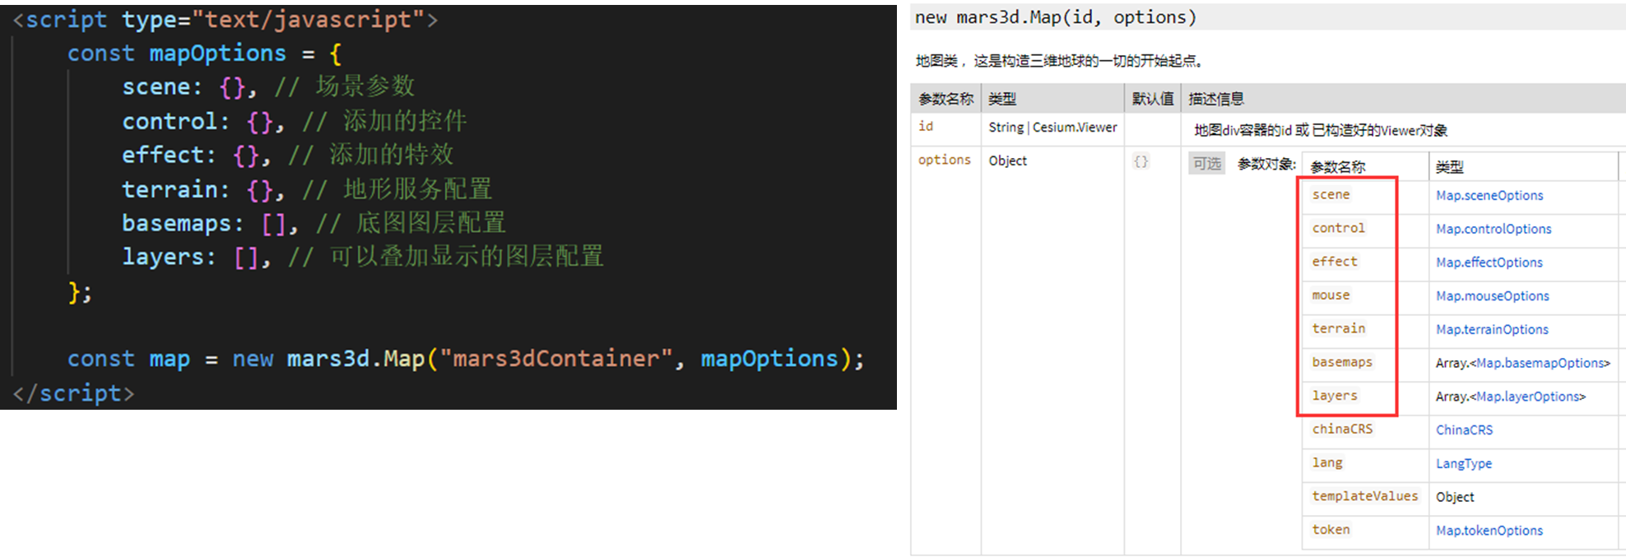1626x557 pixels.
Task: Open the Map.controlOptions type link
Action: coord(1494,230)
